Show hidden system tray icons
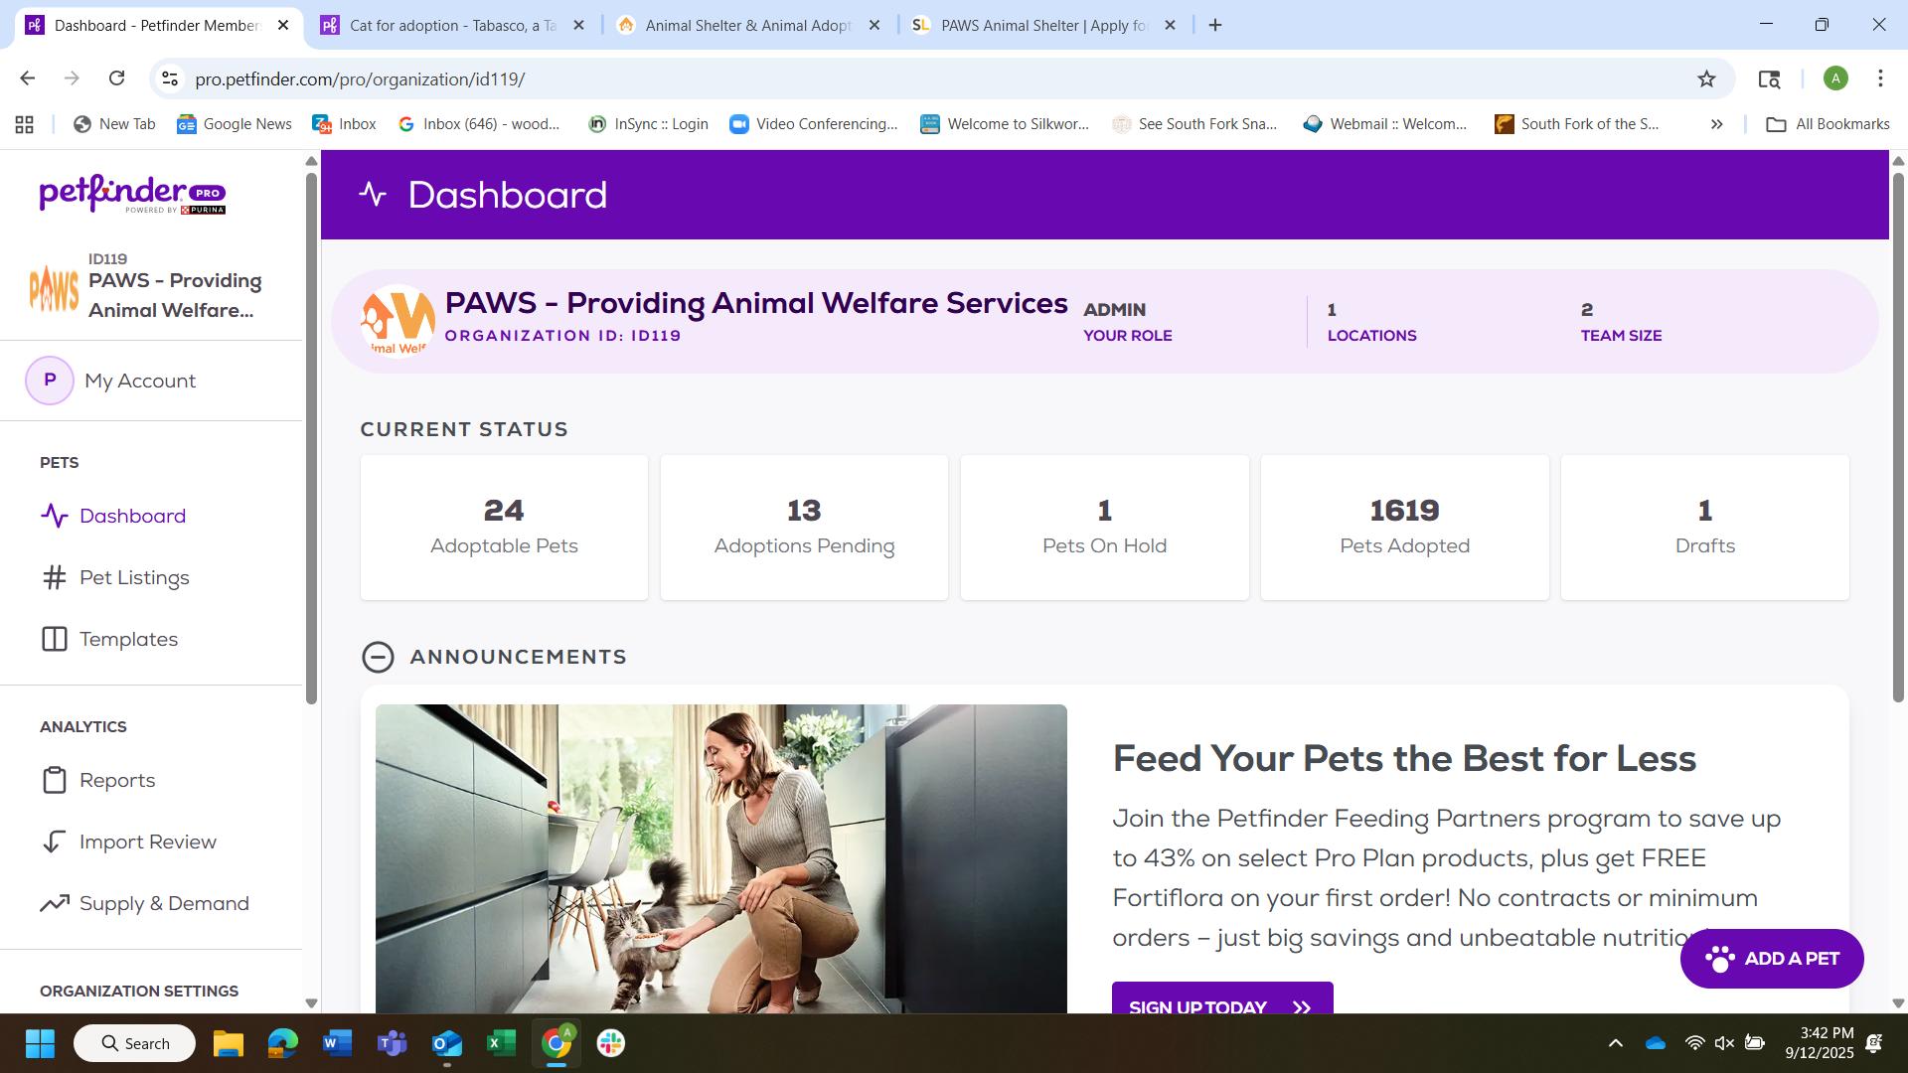 (1616, 1043)
